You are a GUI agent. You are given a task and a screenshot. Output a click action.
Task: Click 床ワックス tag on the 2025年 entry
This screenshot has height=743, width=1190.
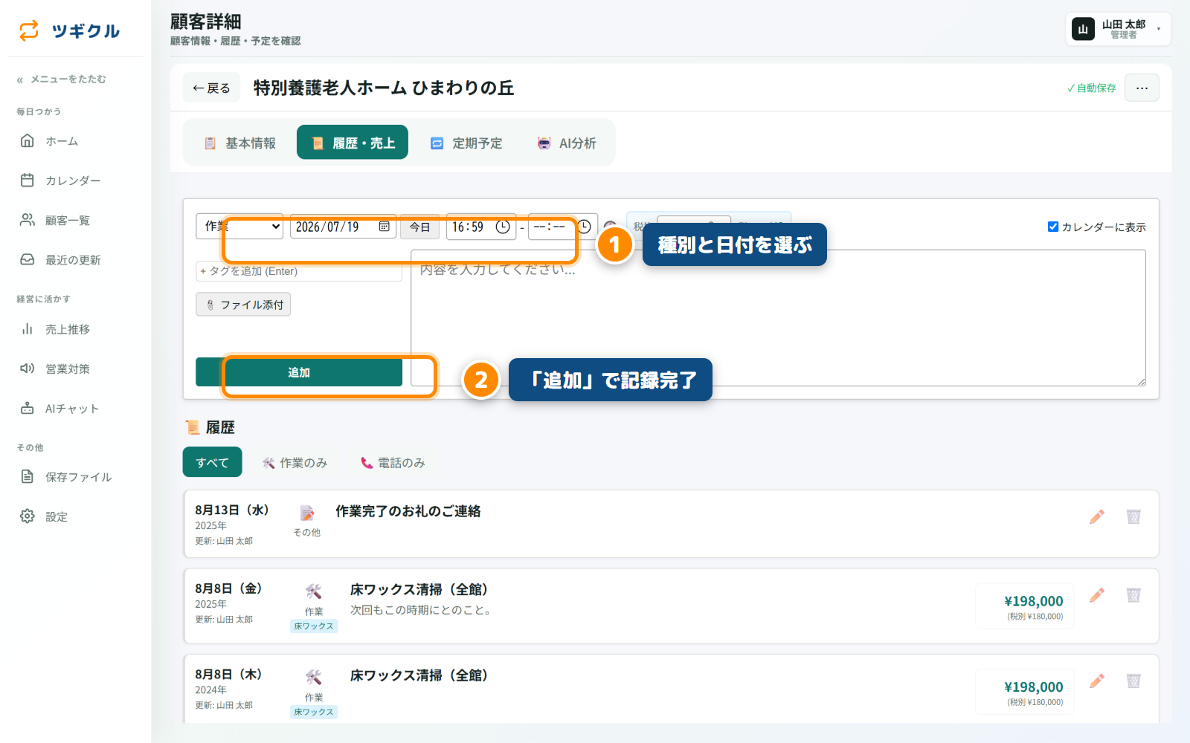tap(314, 626)
